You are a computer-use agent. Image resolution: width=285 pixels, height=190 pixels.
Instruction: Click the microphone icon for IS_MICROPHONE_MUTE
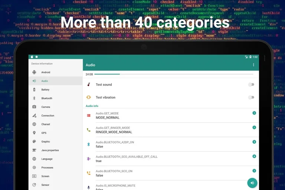pyautogui.click(x=89, y=187)
